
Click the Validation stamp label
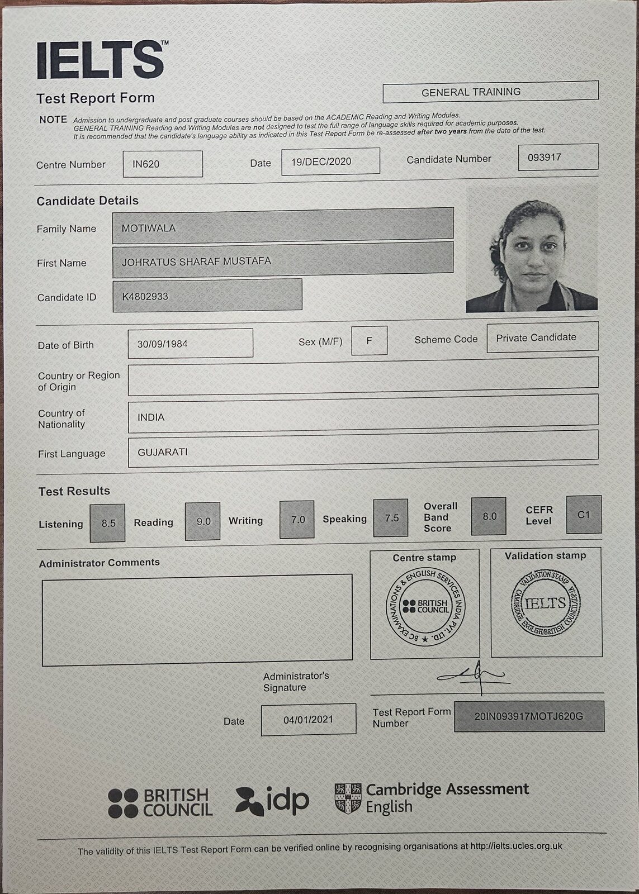pyautogui.click(x=546, y=556)
